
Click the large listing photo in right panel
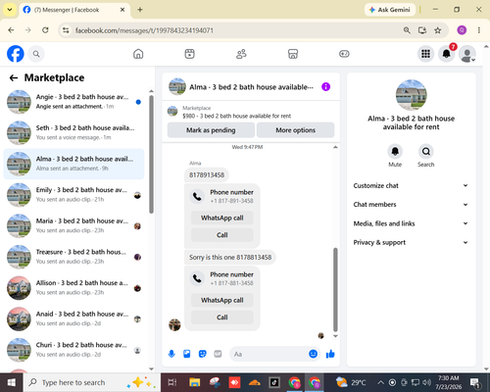pos(411,95)
